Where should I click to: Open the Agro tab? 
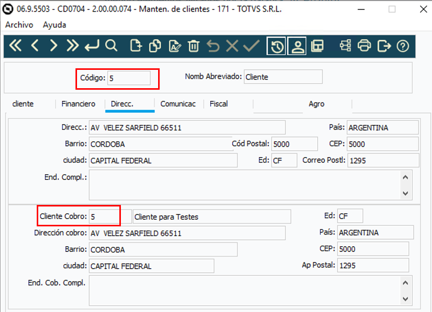(317, 104)
